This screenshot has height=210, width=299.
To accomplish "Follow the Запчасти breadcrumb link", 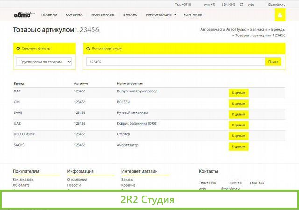I will [258, 29].
